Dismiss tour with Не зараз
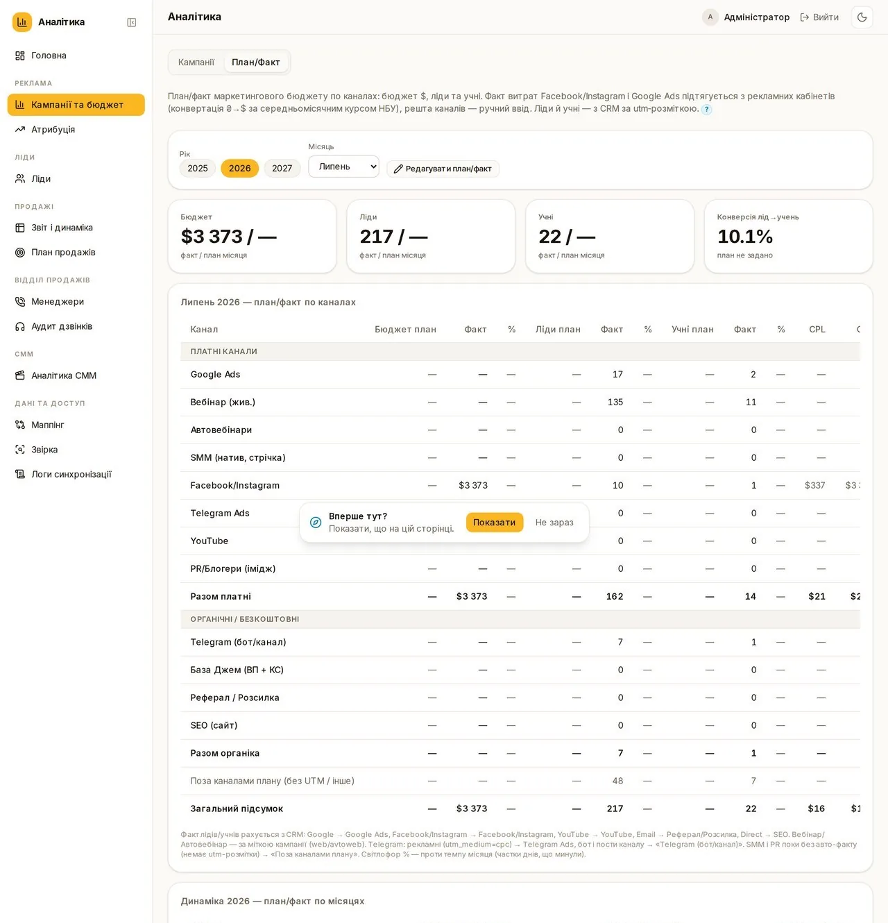Screen dimensions: 888x923 pyautogui.click(x=554, y=523)
